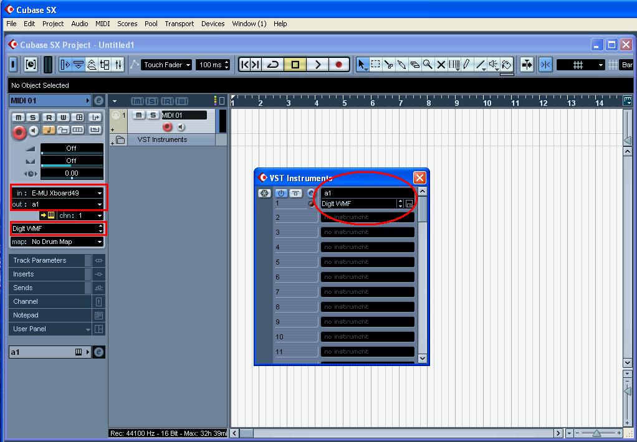Open the Devices menu
This screenshot has height=442, width=637.
pos(213,24)
